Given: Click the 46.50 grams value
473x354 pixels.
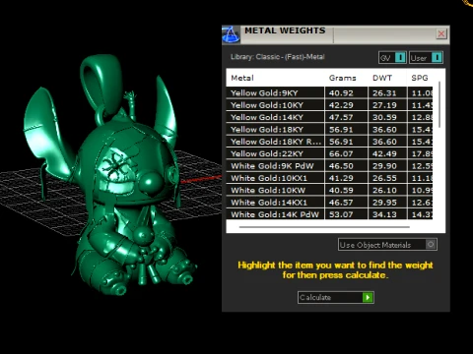Looking at the screenshot, I should point(341,166).
